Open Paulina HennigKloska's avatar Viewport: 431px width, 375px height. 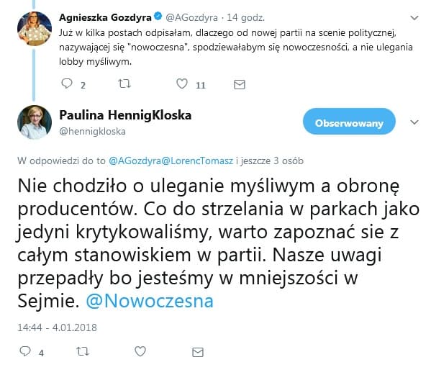[x=35, y=122]
